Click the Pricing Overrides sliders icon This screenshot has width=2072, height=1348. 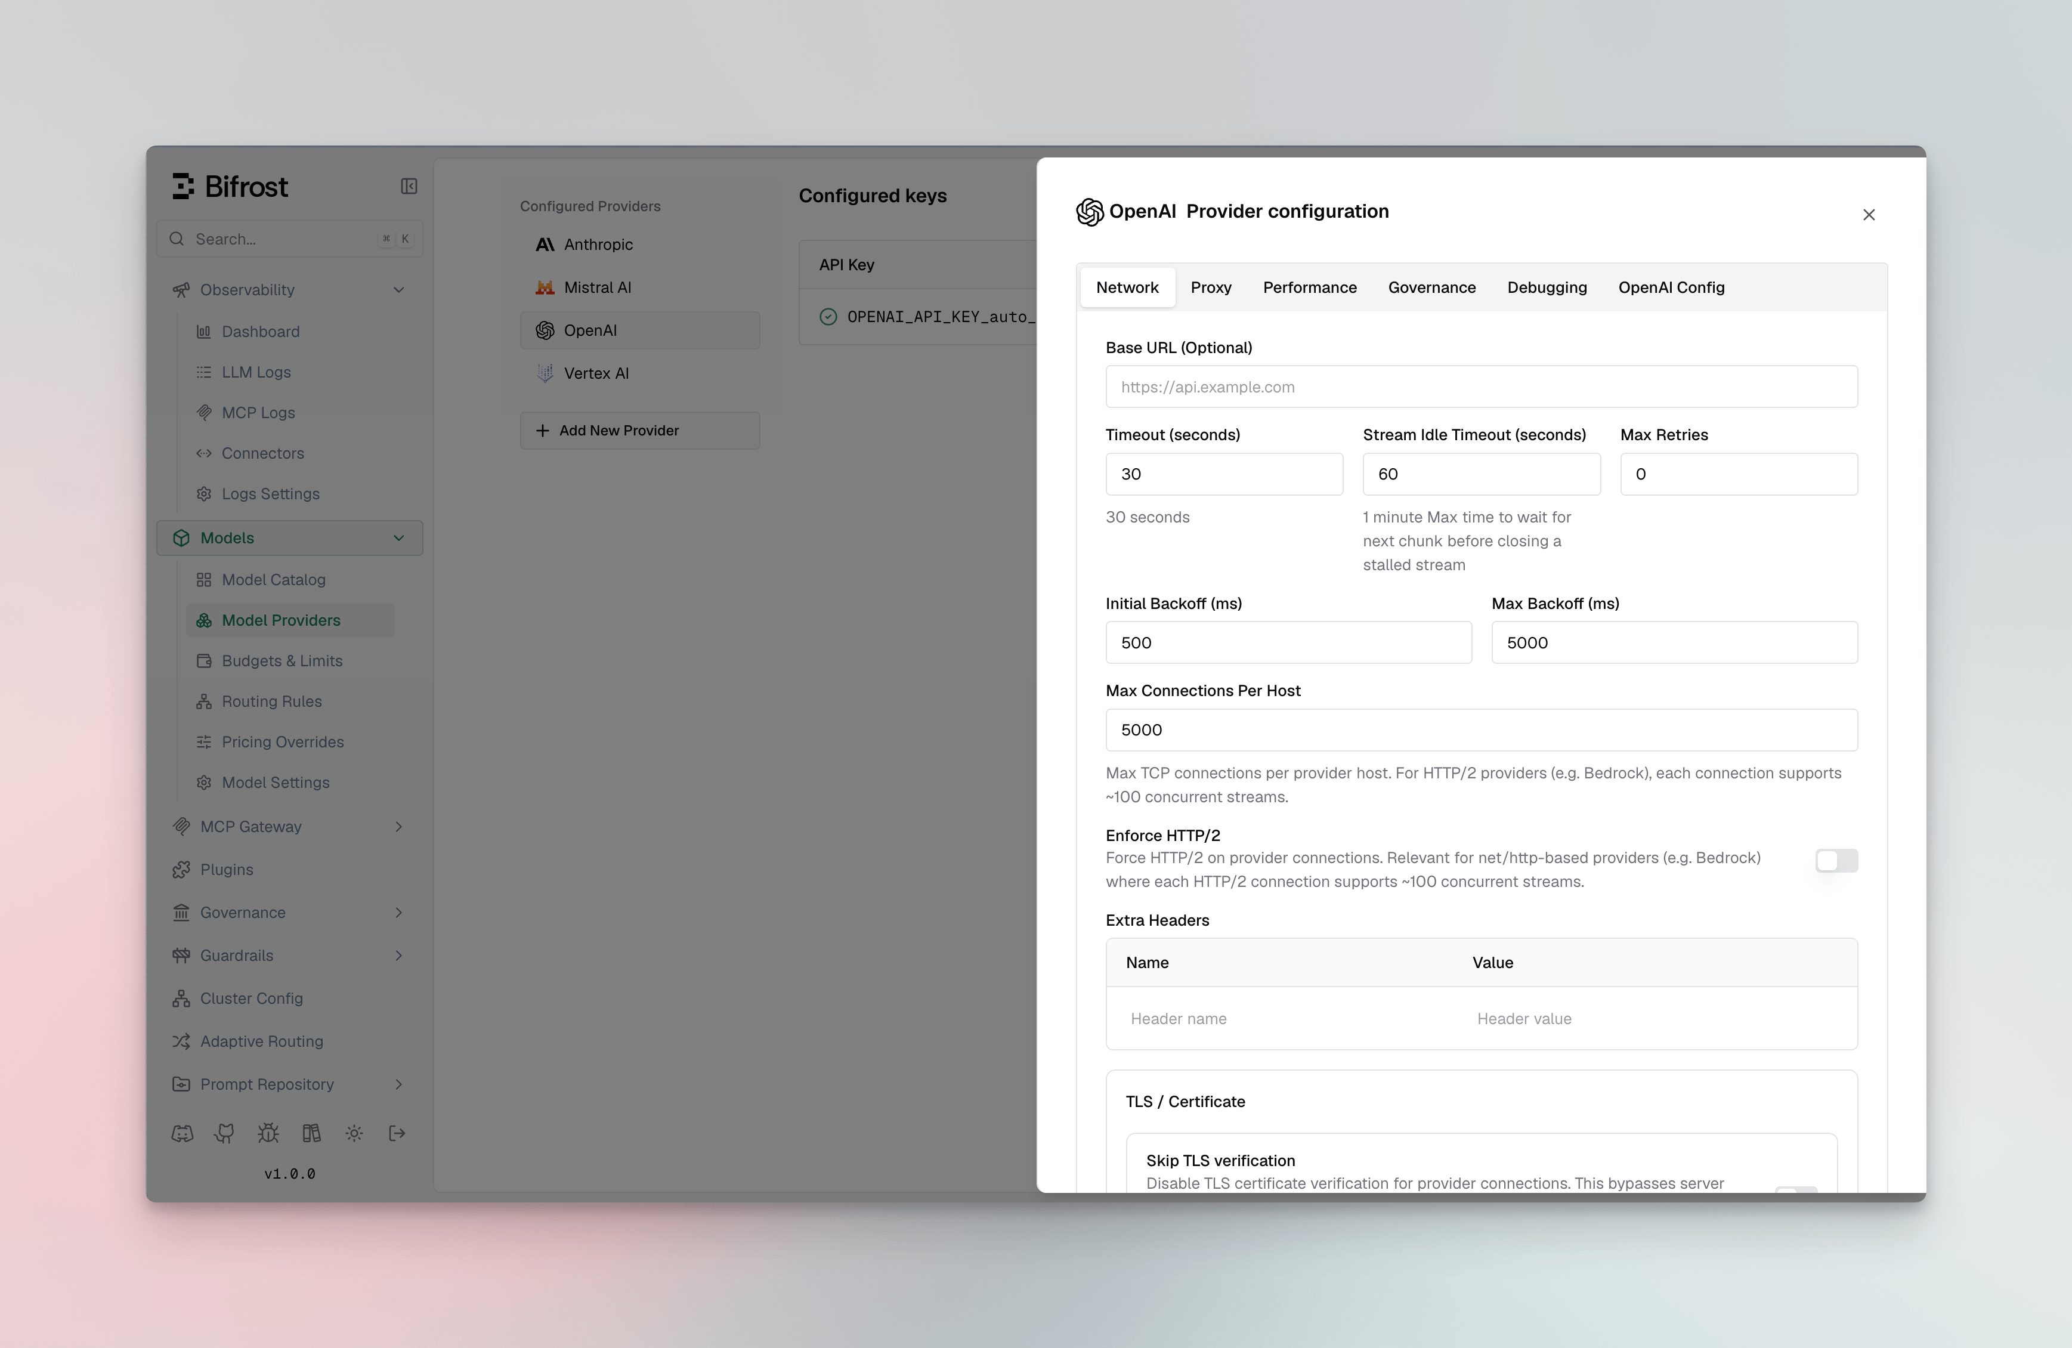coord(204,742)
